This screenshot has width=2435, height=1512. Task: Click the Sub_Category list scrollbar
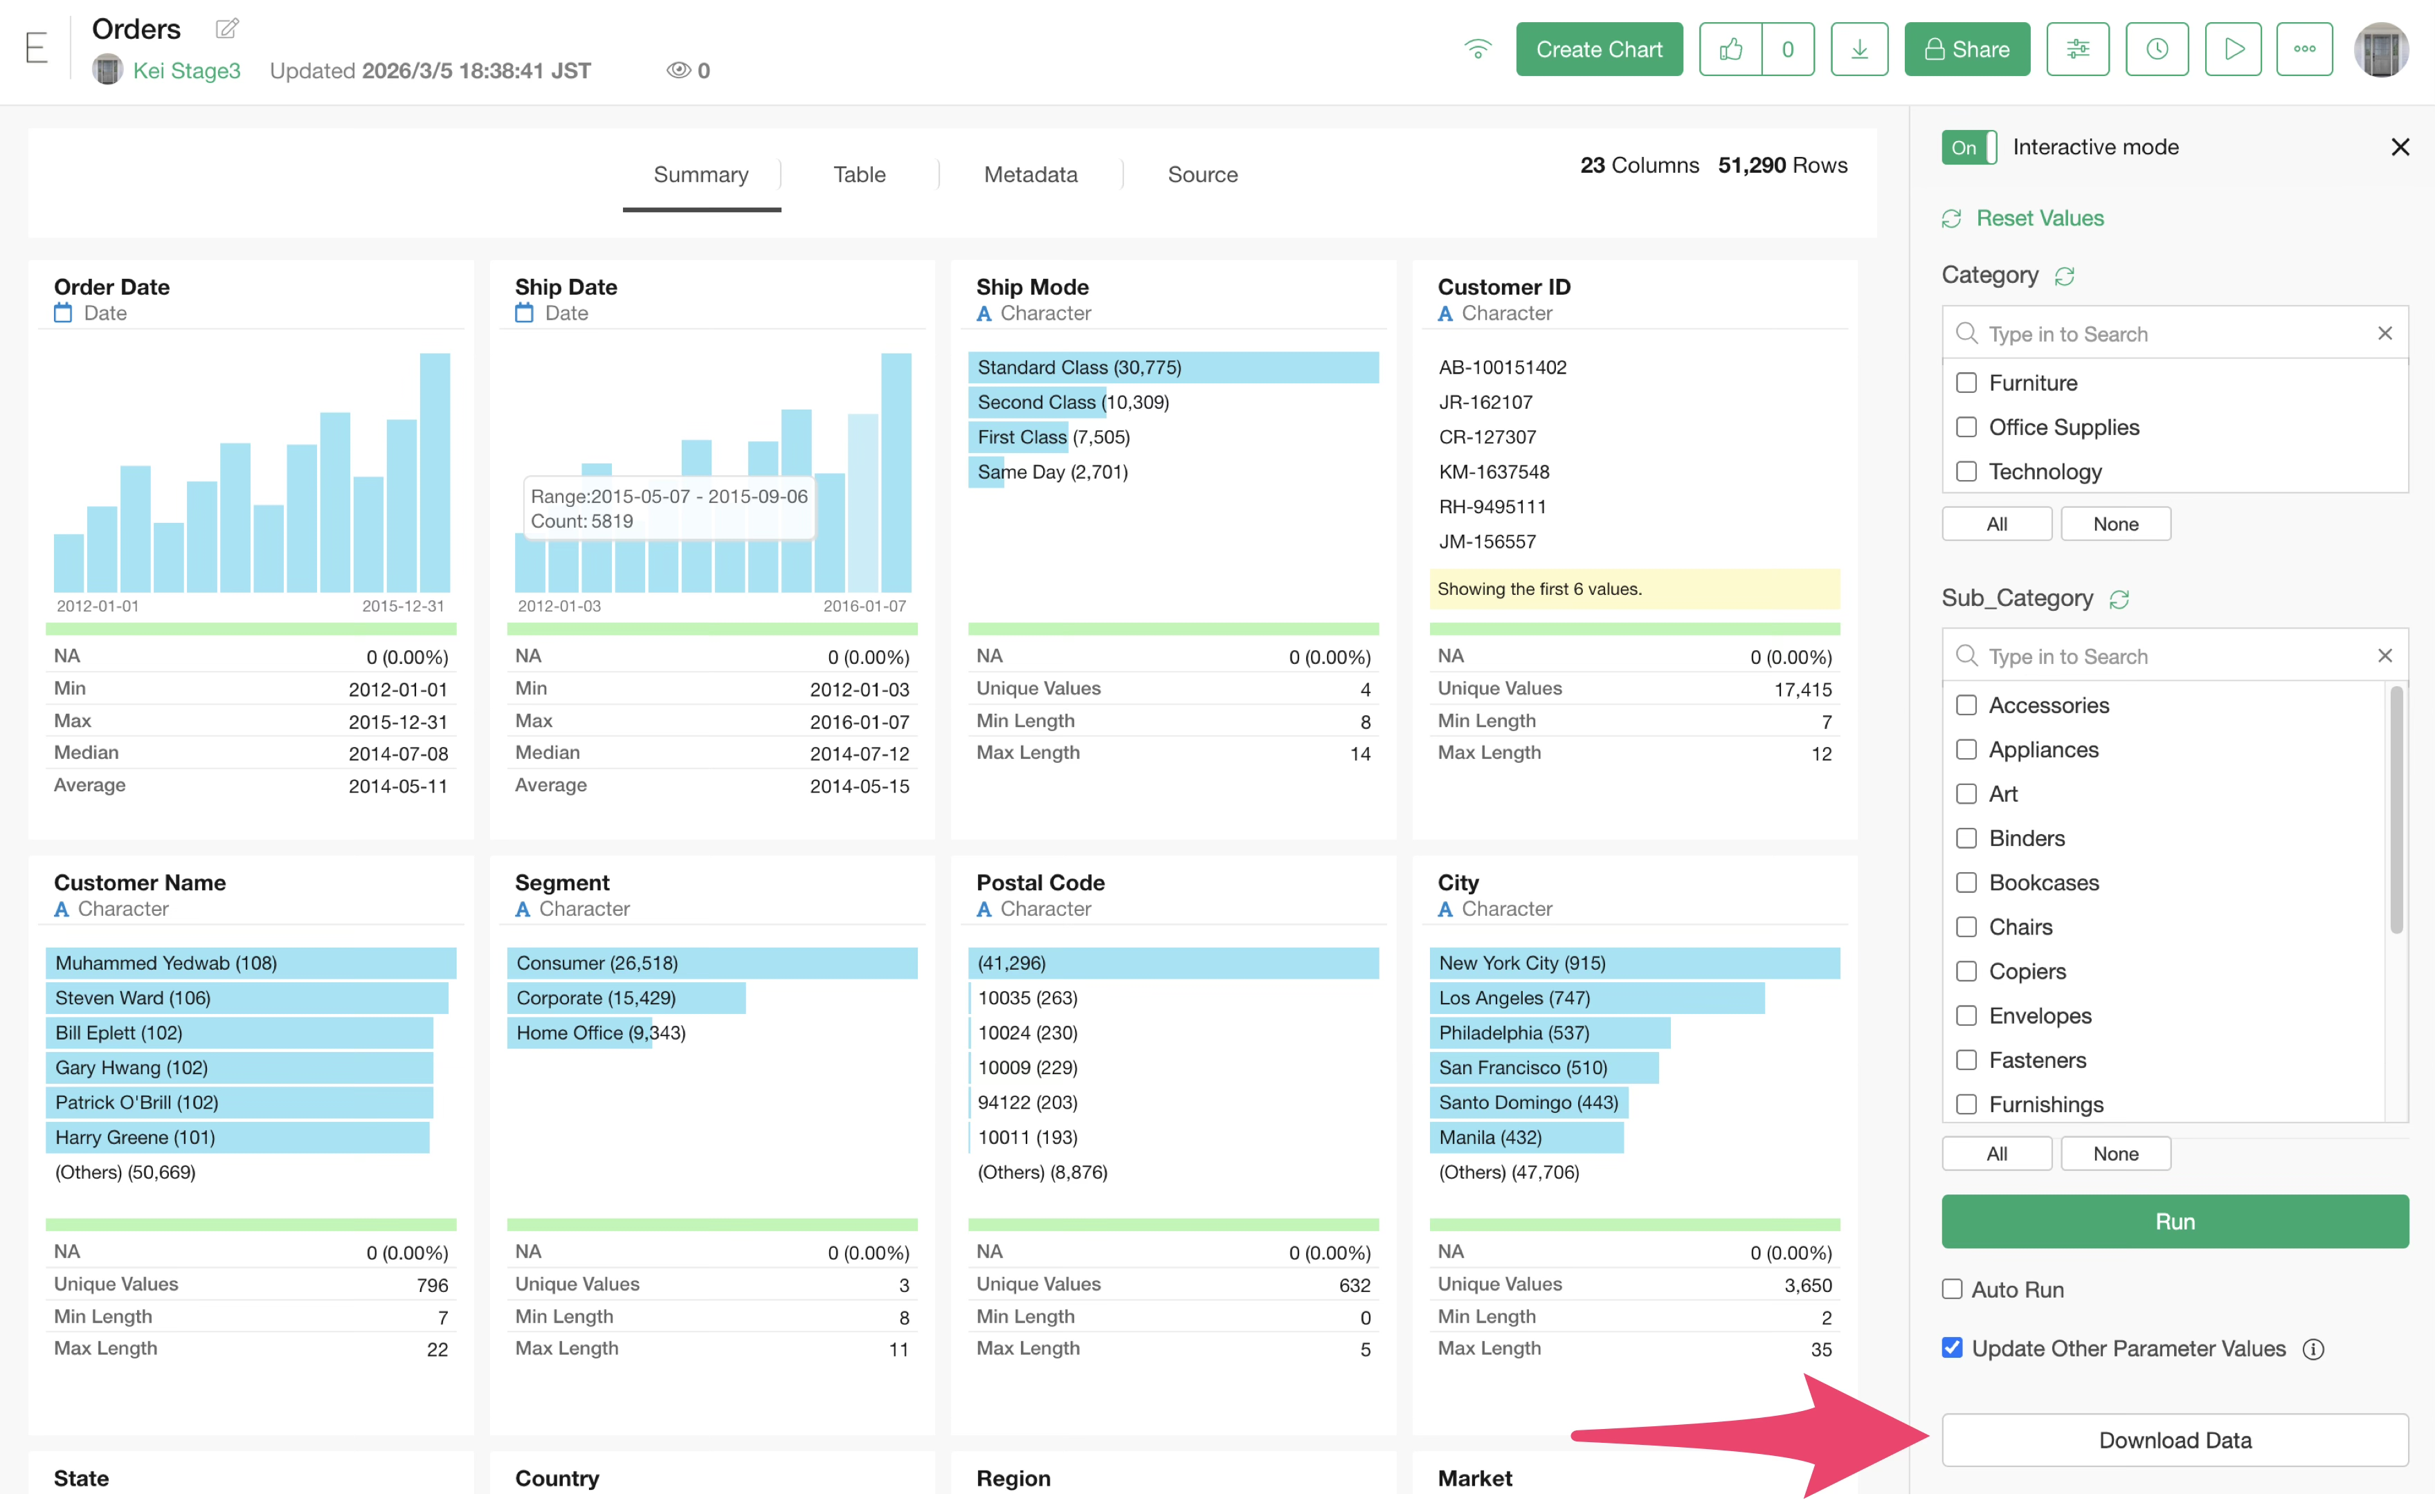[x=2395, y=810]
